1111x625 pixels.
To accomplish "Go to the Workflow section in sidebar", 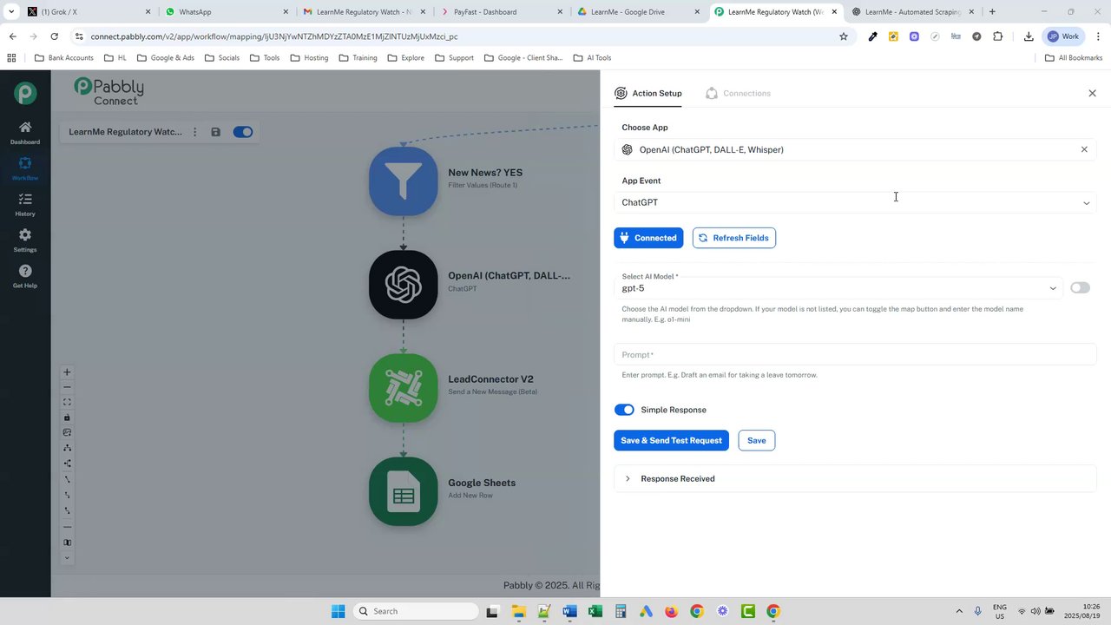I will point(25,168).
